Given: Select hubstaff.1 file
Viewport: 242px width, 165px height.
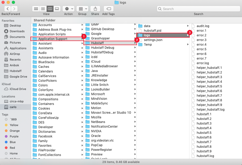Looking at the screenshot, I should [215, 114].
